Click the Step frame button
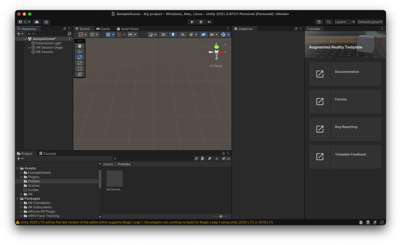401x245 pixels. pos(209,22)
